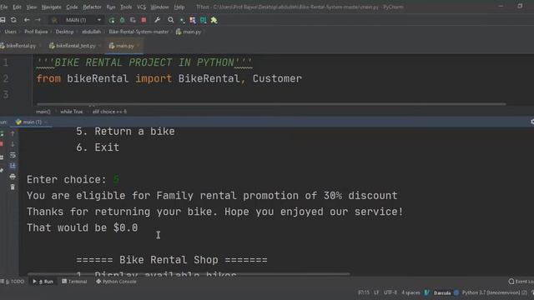
Task: Click the editor horizontal scrollbar
Action: click(x=271, y=104)
